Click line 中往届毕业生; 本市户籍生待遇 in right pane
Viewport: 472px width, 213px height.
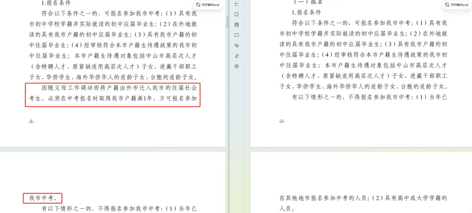(x=363, y=65)
